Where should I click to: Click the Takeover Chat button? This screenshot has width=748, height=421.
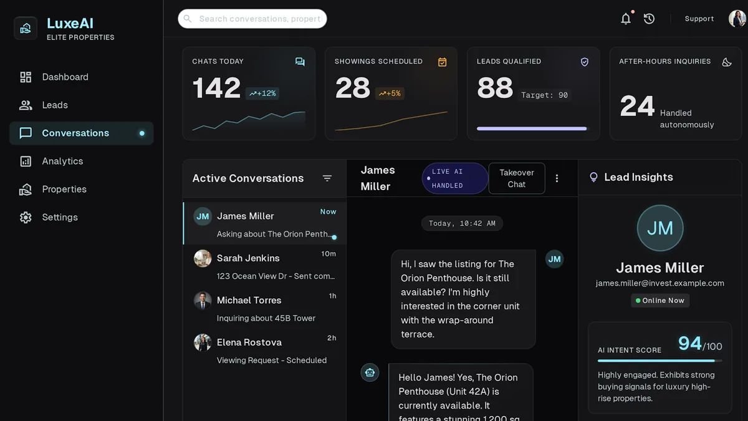coord(517,178)
